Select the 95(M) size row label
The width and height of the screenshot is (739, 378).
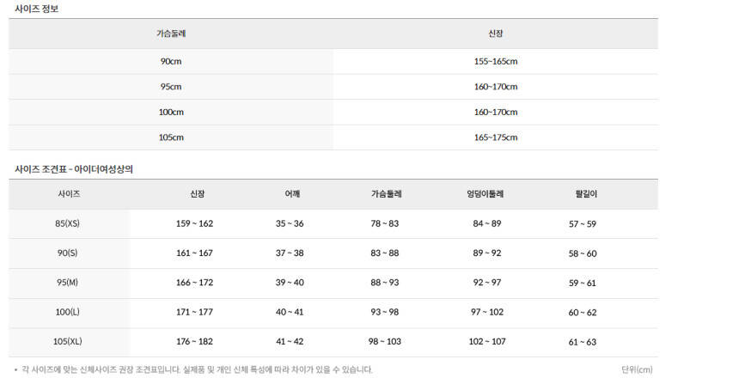click(67, 283)
